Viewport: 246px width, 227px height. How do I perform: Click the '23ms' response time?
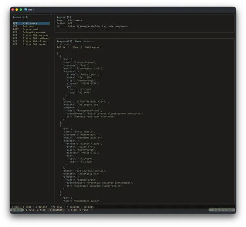[75, 47]
